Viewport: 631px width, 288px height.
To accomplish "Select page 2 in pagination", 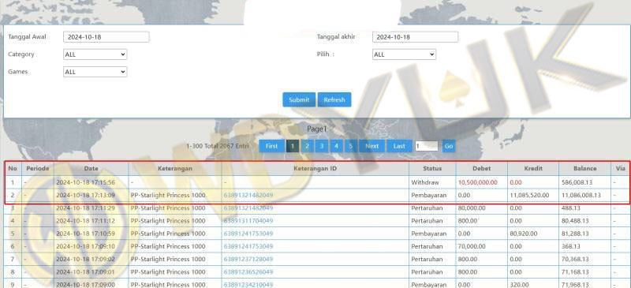I will (x=307, y=146).
